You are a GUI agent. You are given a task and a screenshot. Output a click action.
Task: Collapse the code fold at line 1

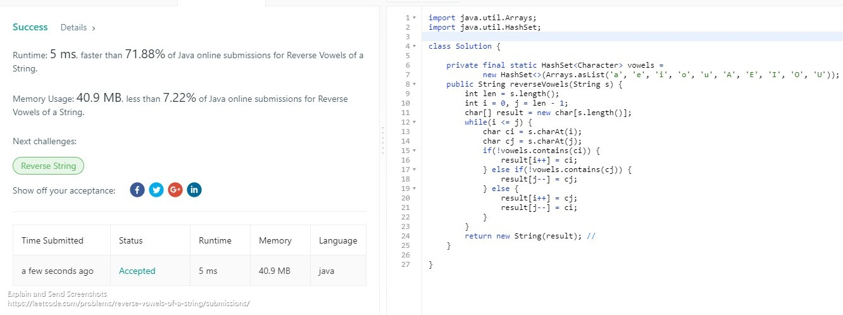(415, 18)
